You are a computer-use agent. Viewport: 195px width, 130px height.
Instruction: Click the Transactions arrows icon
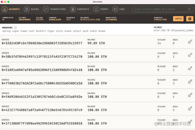point(46,9)
